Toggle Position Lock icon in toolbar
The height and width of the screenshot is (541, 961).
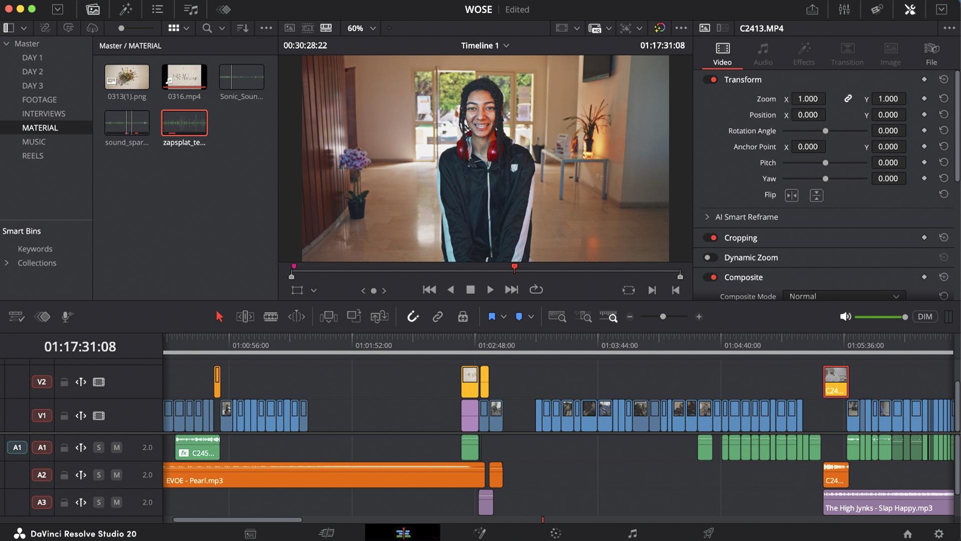(x=463, y=317)
